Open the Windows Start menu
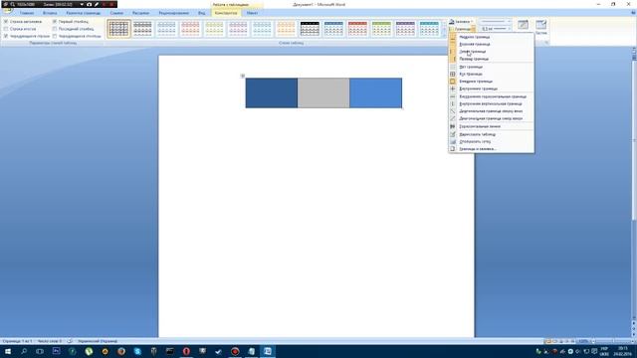The image size is (637, 358). 7,351
